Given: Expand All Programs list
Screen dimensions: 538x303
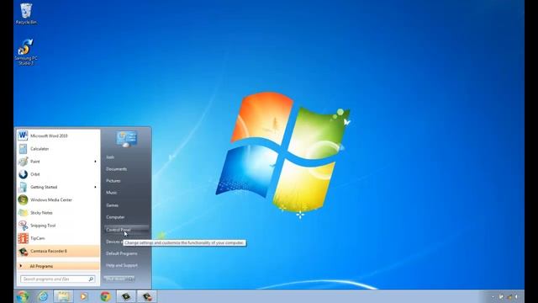Looking at the screenshot, I should [x=58, y=266].
